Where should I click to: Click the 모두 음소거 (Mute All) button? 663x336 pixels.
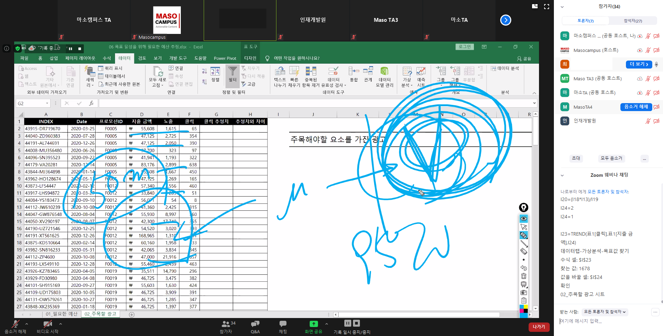click(x=611, y=158)
